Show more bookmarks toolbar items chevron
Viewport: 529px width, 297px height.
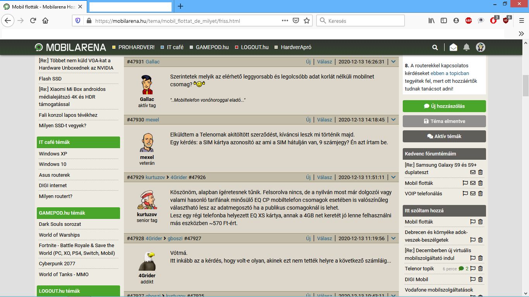pyautogui.click(x=521, y=34)
